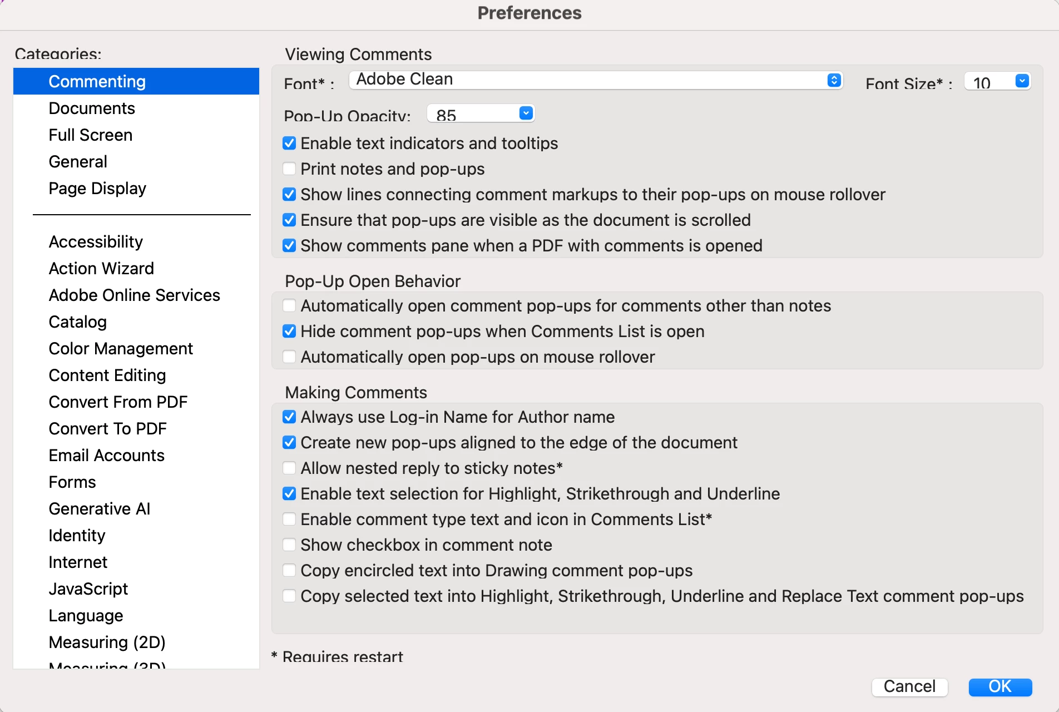Enable Copy encircled text into Drawing pop-ups
The height and width of the screenshot is (712, 1059).
coord(289,571)
